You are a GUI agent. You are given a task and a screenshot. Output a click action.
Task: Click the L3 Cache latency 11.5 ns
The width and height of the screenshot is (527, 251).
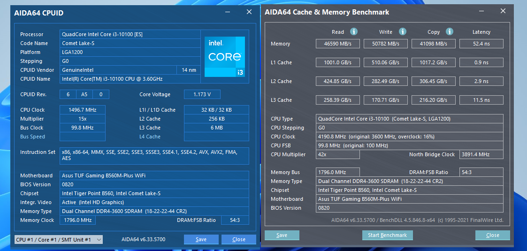[481, 100]
